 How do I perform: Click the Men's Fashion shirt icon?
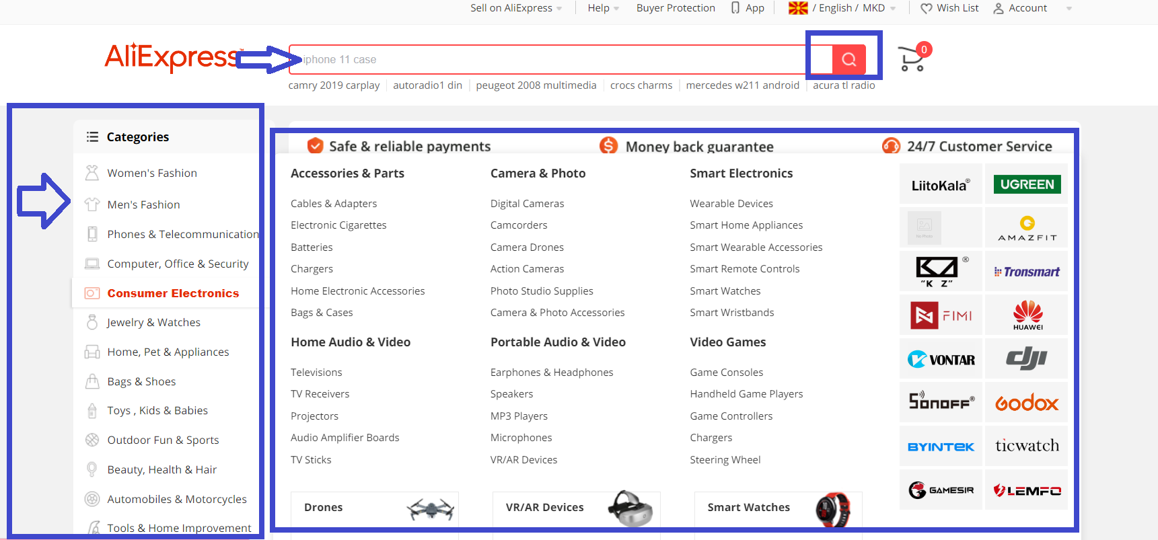point(92,204)
